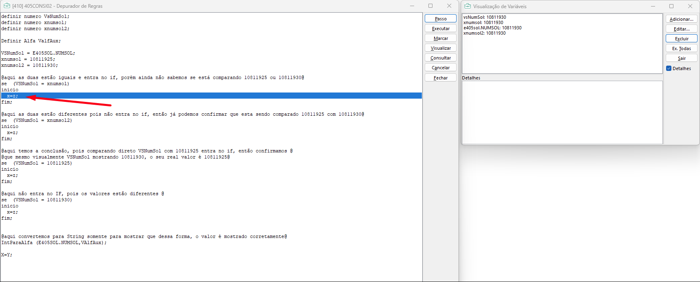Click inside the Detalhes text area
Viewport: 700px width, 282px height.
pos(562,112)
